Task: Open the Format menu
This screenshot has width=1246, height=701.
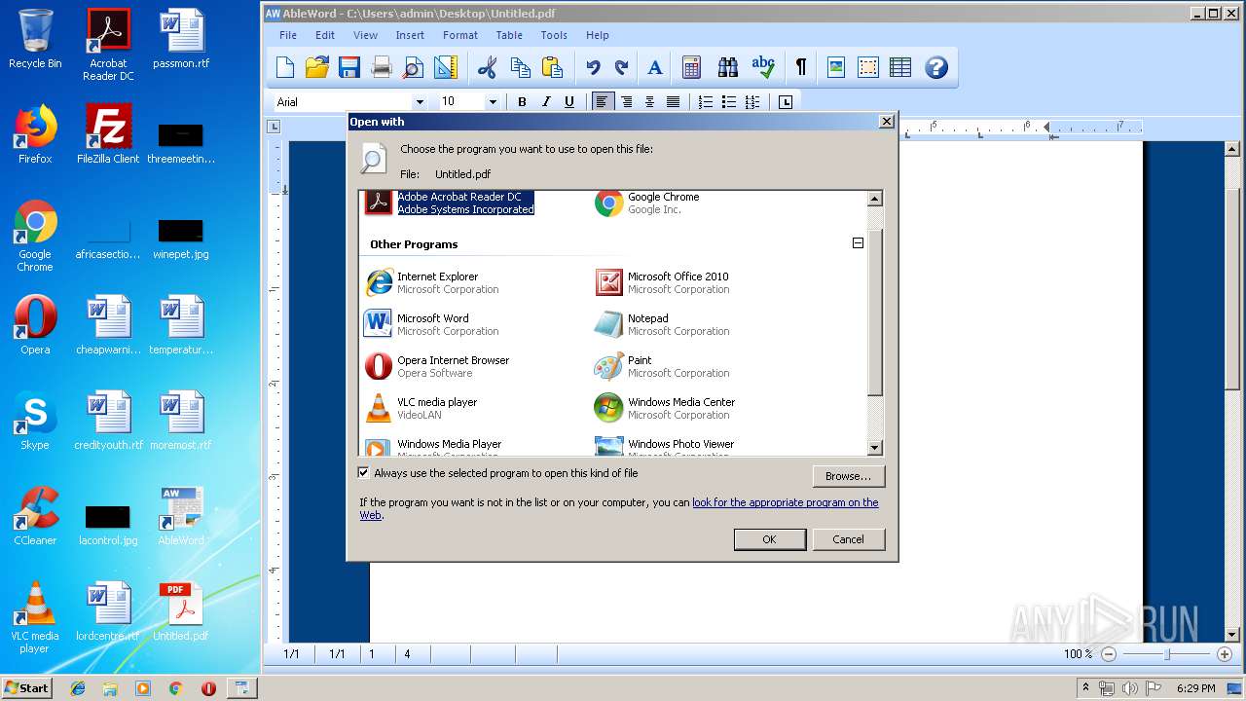Action: [x=460, y=35]
